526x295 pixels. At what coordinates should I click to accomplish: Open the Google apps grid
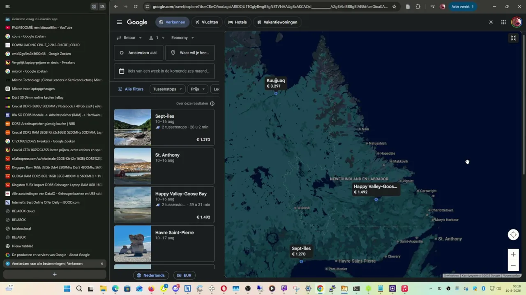[503, 22]
